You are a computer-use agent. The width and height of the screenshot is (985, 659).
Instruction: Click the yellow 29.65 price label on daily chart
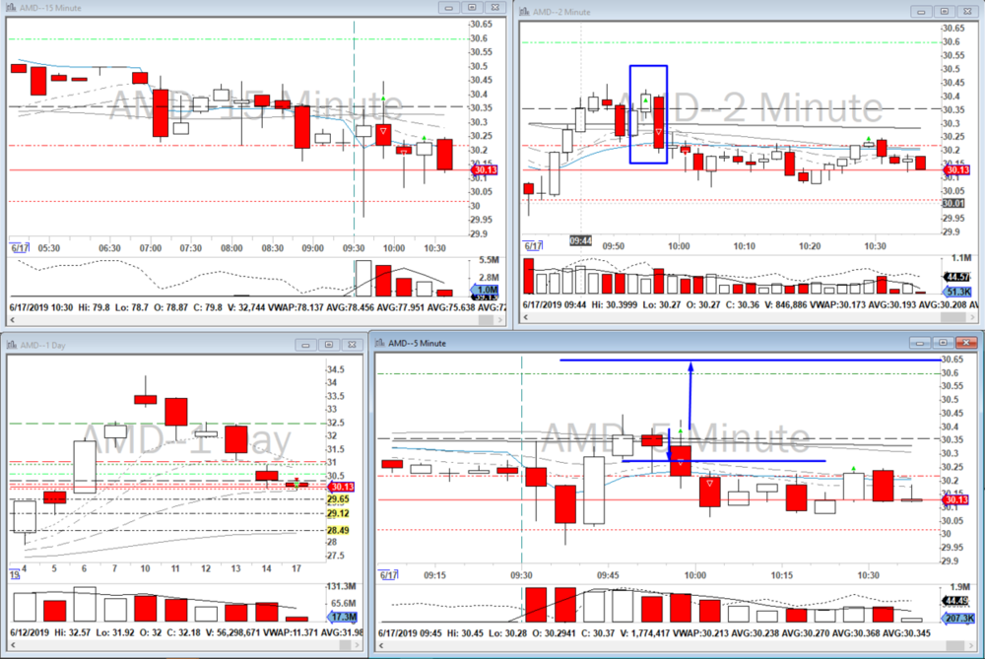[338, 499]
